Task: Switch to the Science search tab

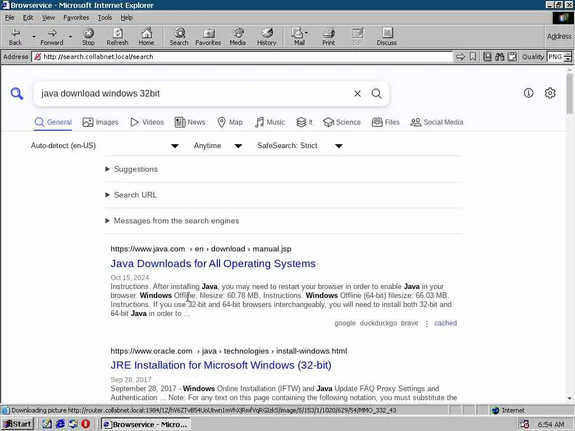Action: [x=342, y=122]
